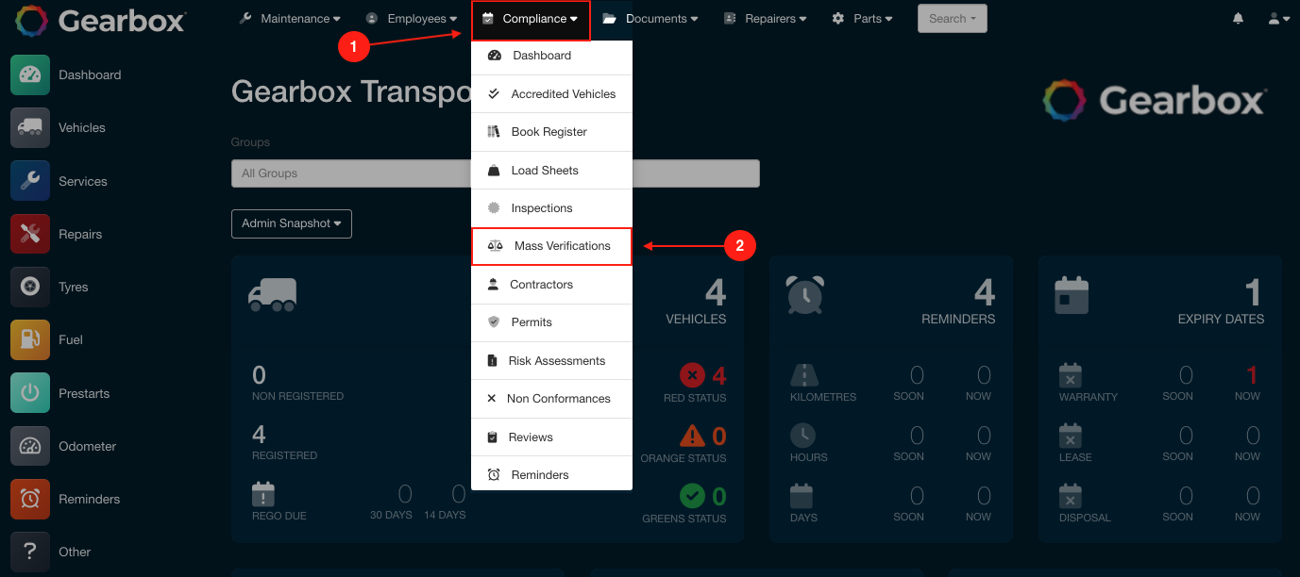Image resolution: width=1300 pixels, height=577 pixels.
Task: Expand the Admin Snapshot dropdown
Action: pyautogui.click(x=291, y=223)
